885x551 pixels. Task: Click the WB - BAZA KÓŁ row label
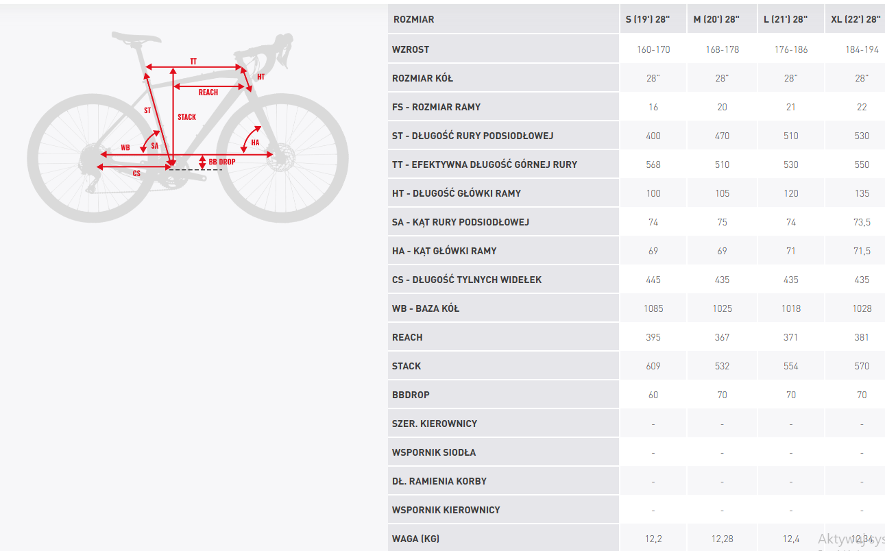(426, 308)
